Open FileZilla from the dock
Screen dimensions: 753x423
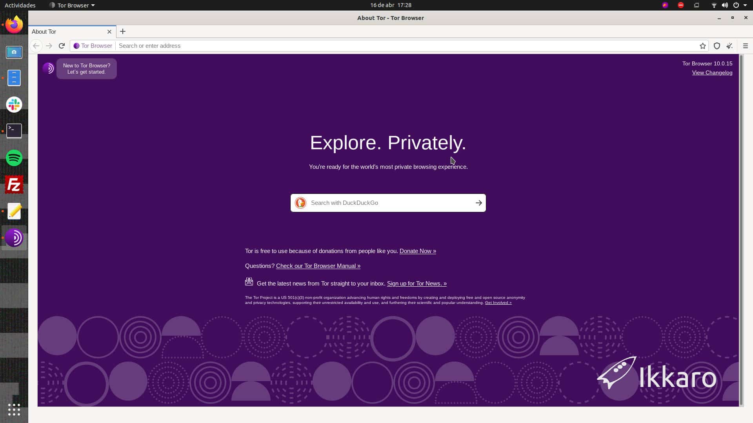coord(14,184)
